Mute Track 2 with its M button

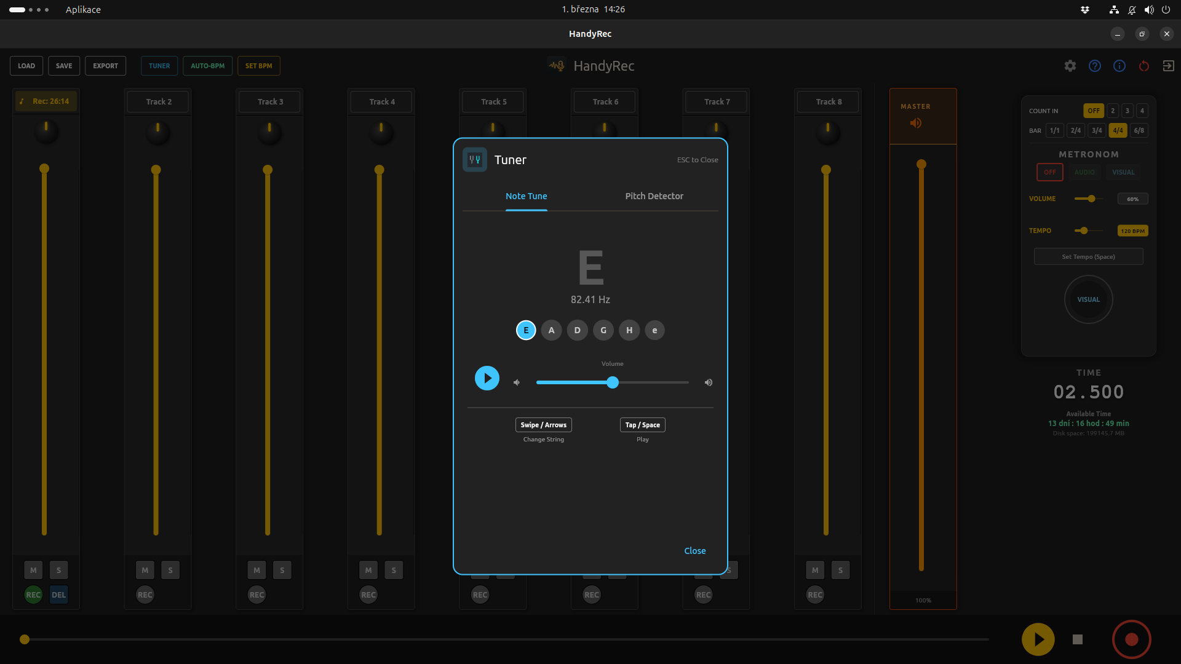pyautogui.click(x=145, y=570)
